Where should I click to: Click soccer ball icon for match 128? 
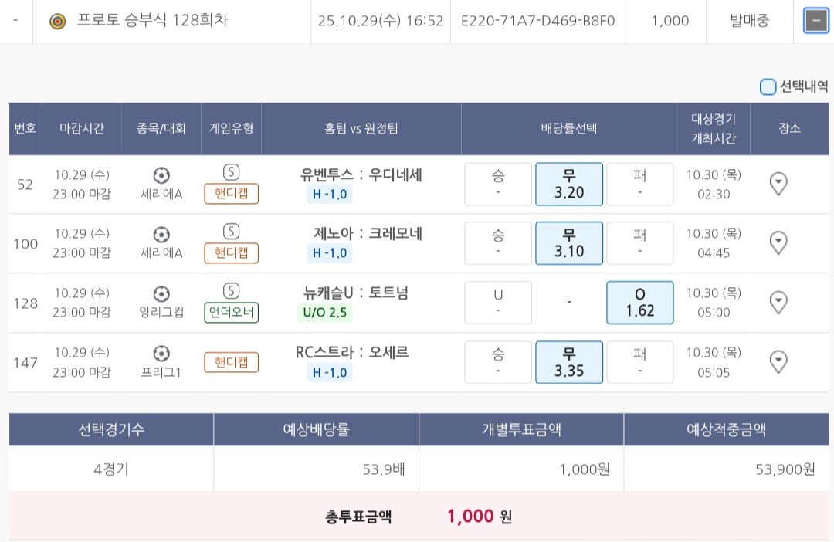click(x=161, y=293)
